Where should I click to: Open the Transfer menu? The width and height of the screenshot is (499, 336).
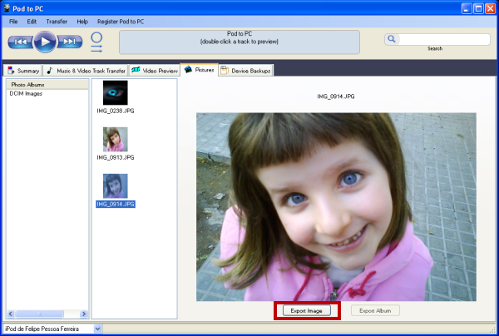(x=57, y=20)
